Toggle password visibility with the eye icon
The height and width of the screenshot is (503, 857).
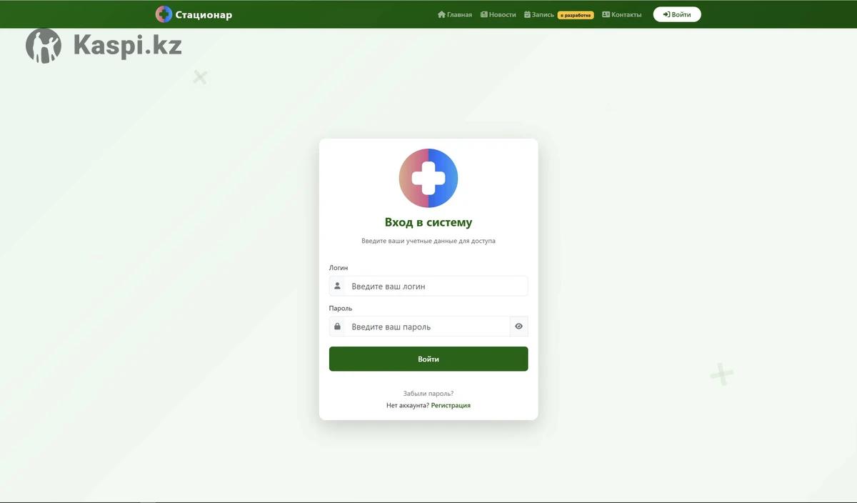tap(518, 327)
